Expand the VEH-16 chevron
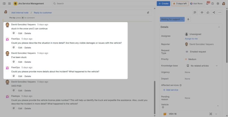Screen dimensions: 228x117 coord(216,114)
